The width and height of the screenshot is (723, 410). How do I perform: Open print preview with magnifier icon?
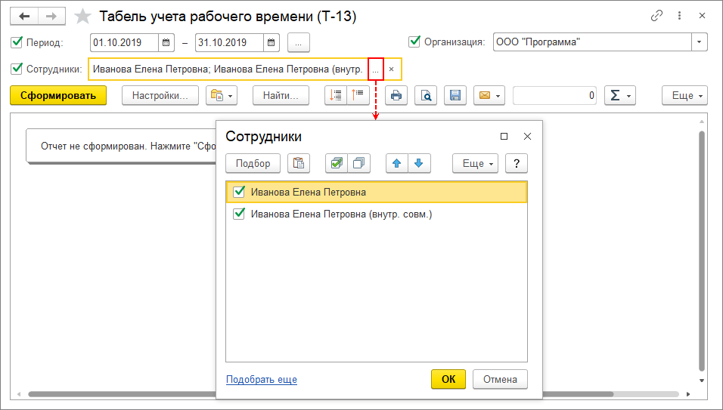(x=426, y=96)
